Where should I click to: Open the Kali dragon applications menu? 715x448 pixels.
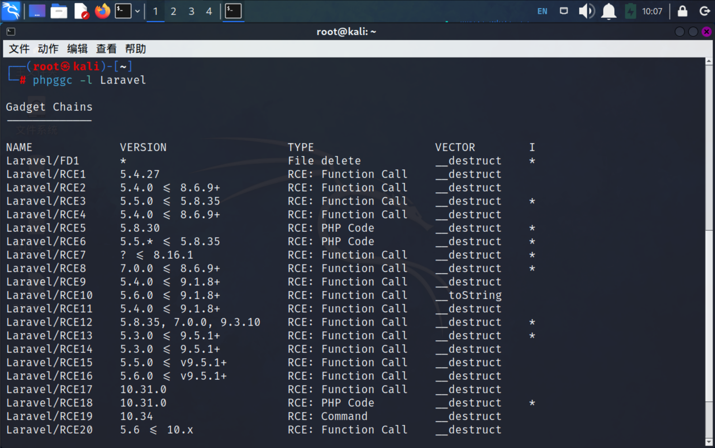click(x=11, y=11)
